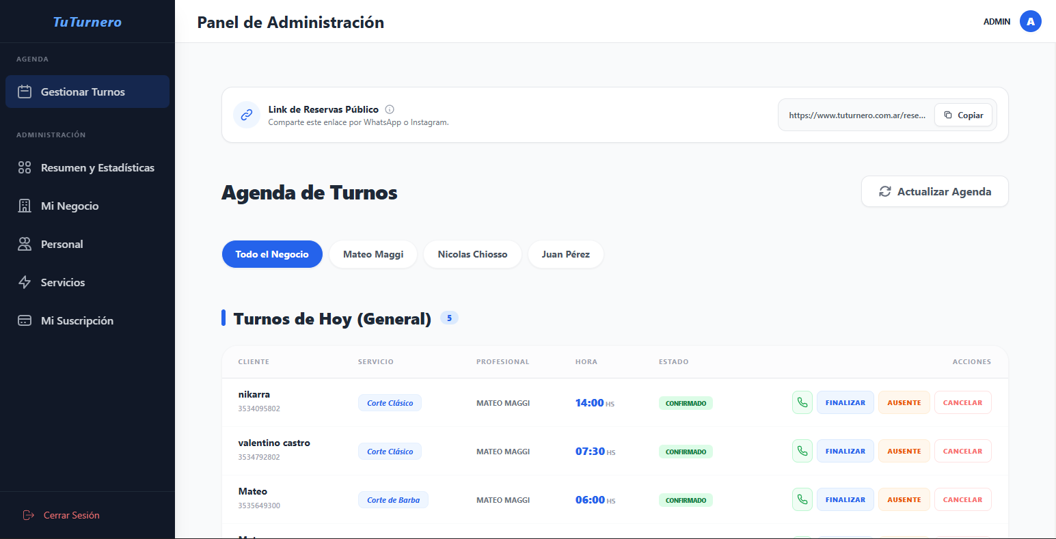Open the ADMIN avatar menu
This screenshot has width=1056, height=539.
click(x=1031, y=21)
